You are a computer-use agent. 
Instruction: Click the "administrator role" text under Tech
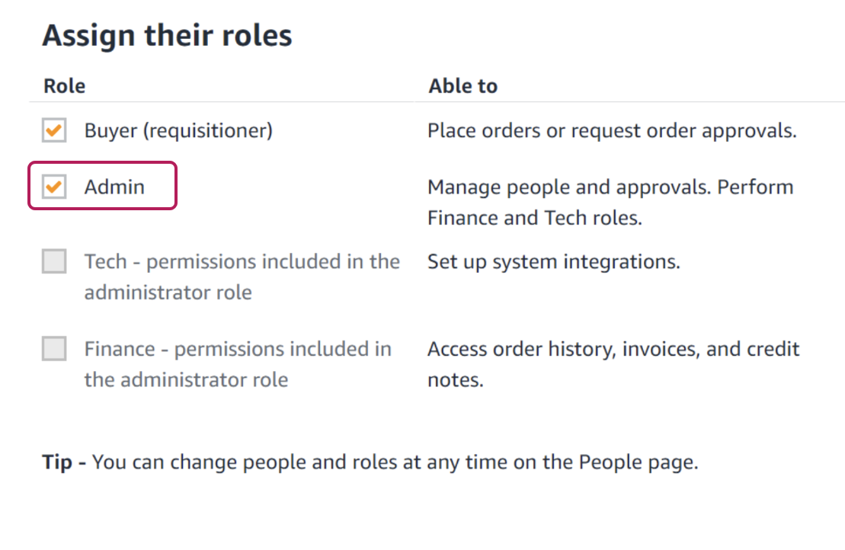[x=168, y=293]
